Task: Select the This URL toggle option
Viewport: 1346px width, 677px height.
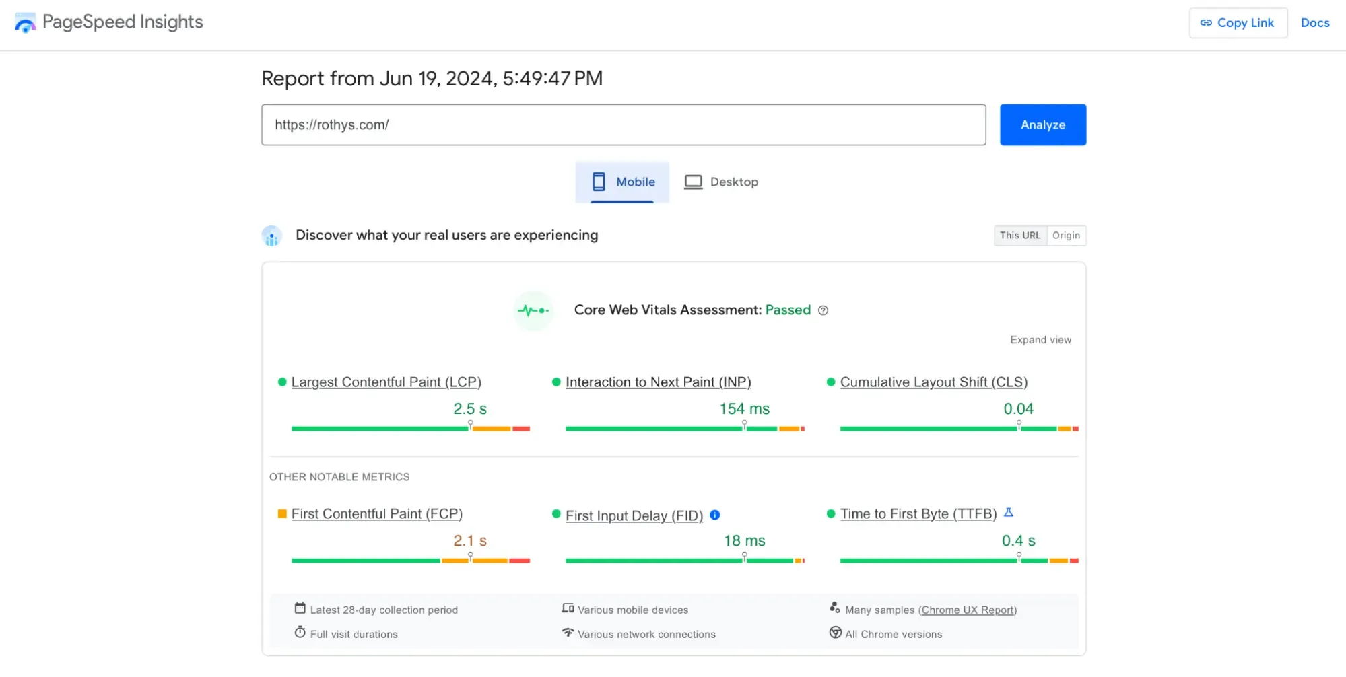Action: click(1020, 236)
